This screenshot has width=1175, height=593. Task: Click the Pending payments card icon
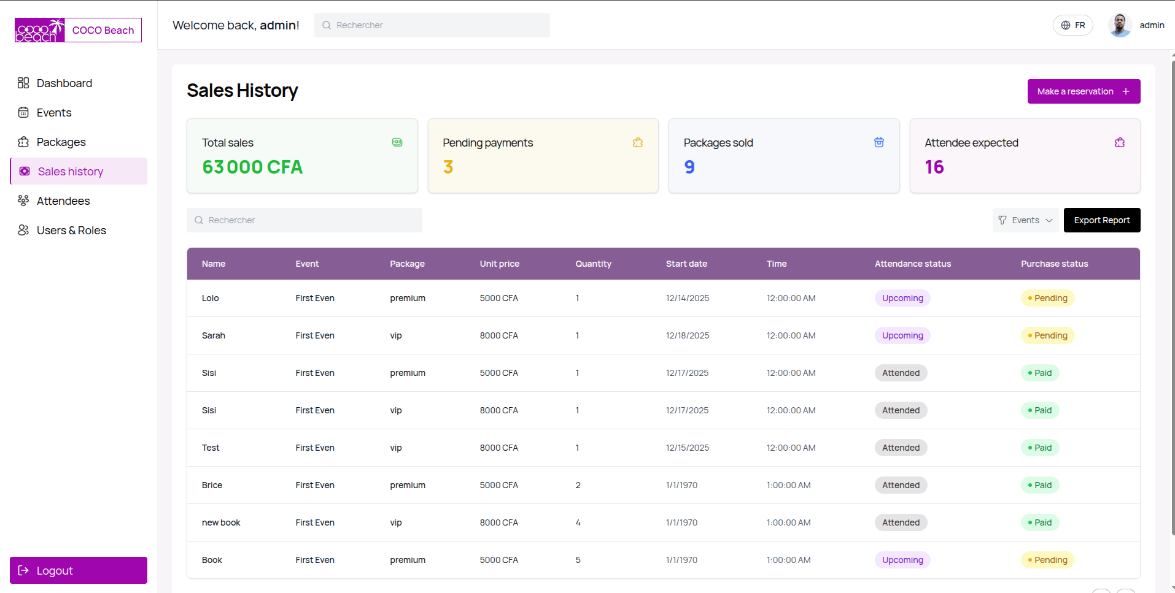tap(638, 142)
